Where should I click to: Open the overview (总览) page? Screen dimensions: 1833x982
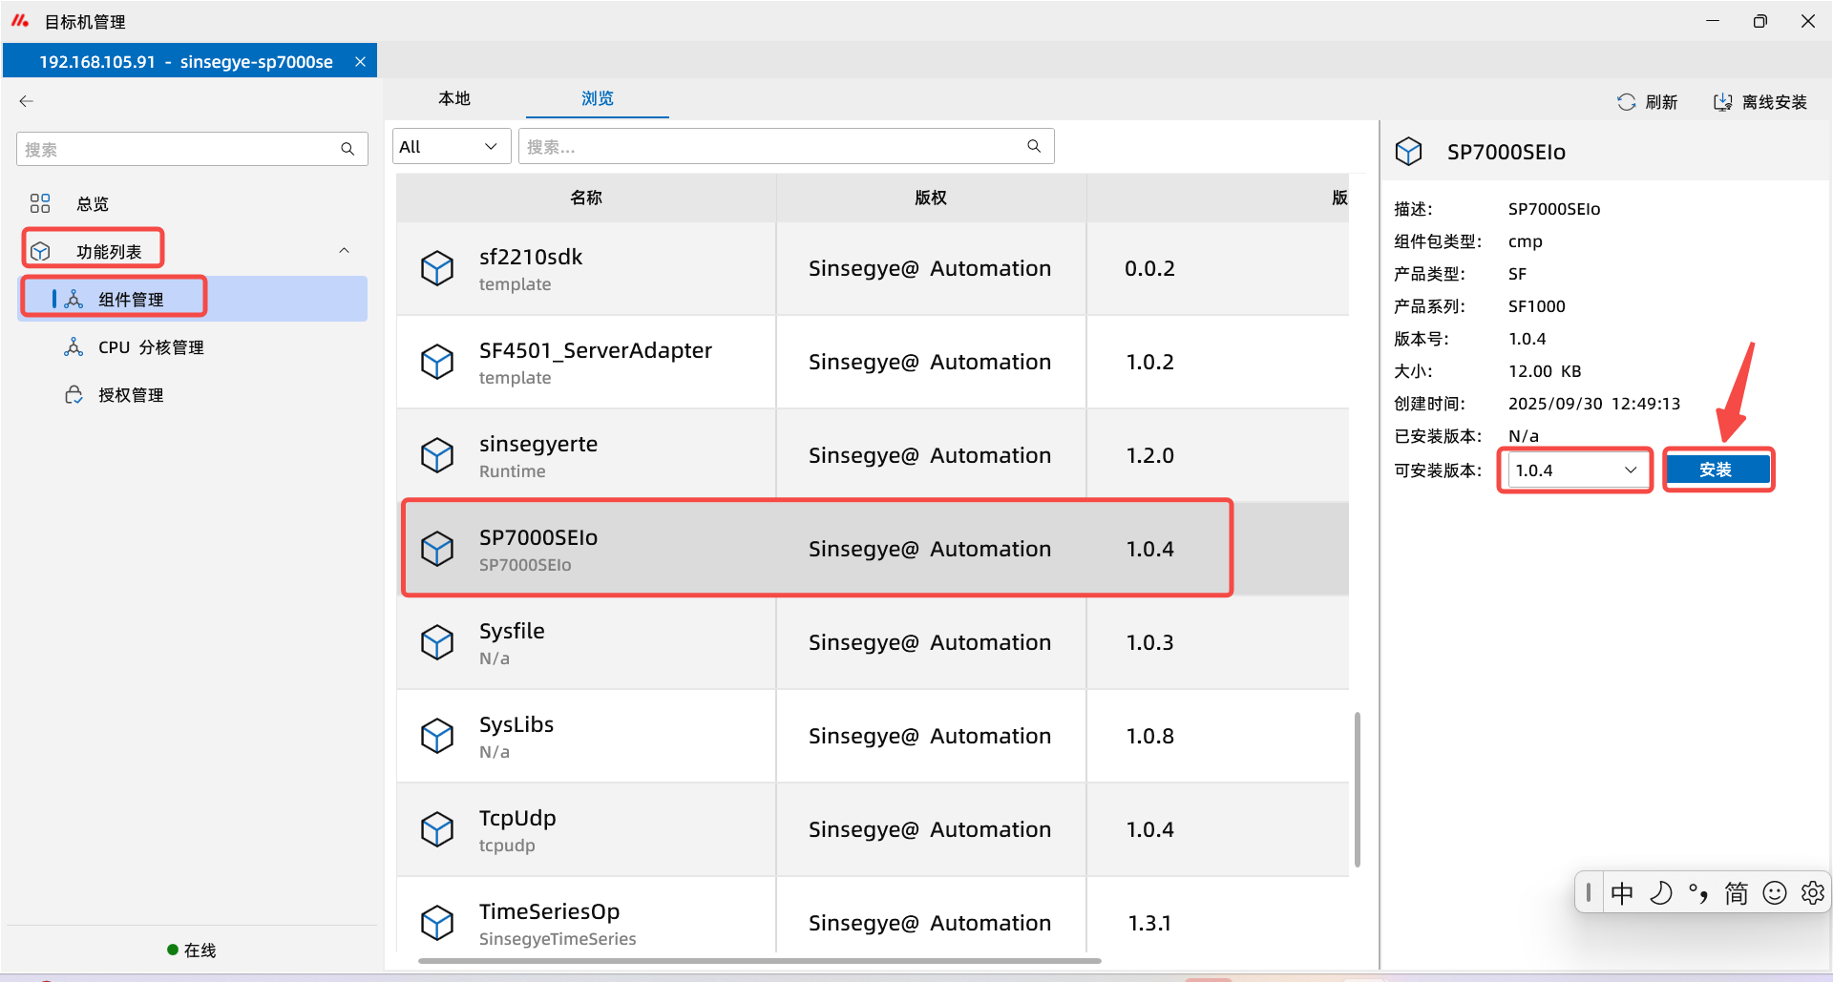(x=92, y=203)
